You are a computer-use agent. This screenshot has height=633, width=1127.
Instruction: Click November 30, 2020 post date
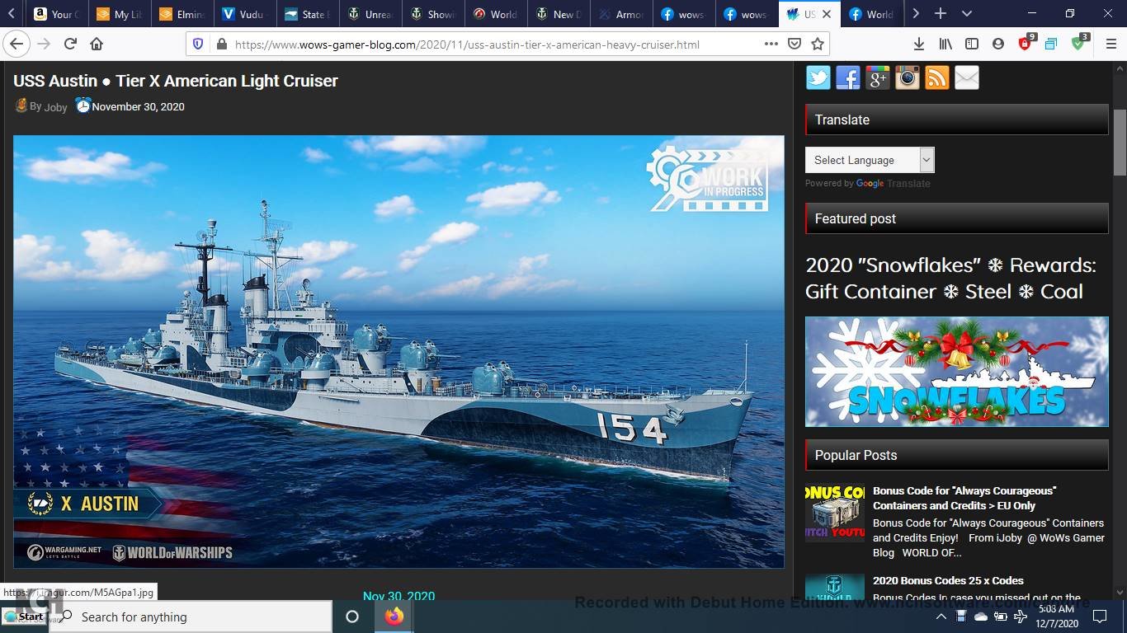coord(138,107)
